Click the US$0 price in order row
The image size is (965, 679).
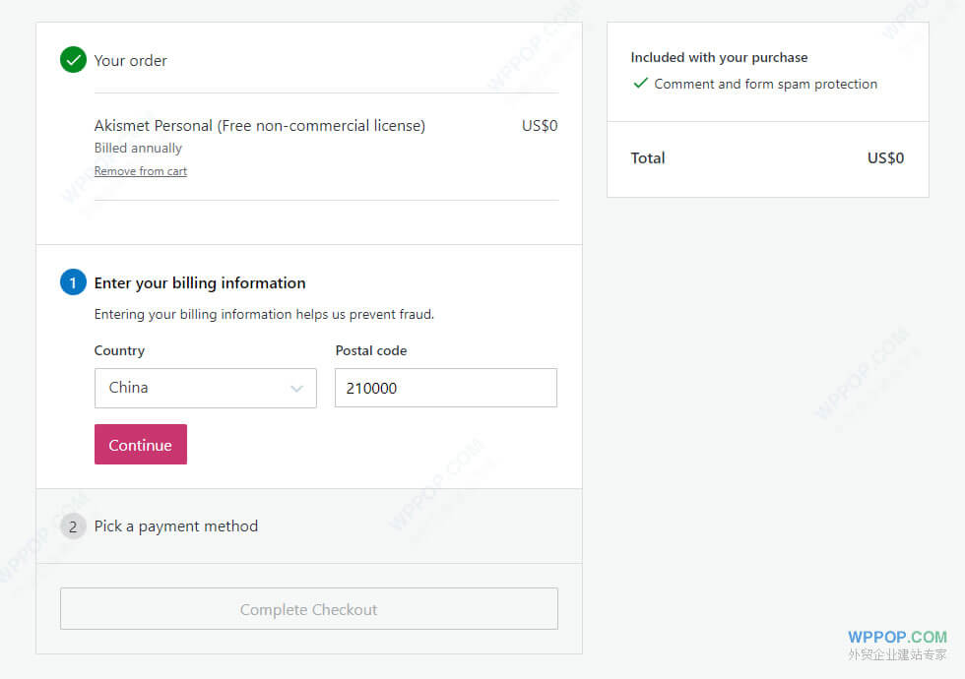point(540,126)
